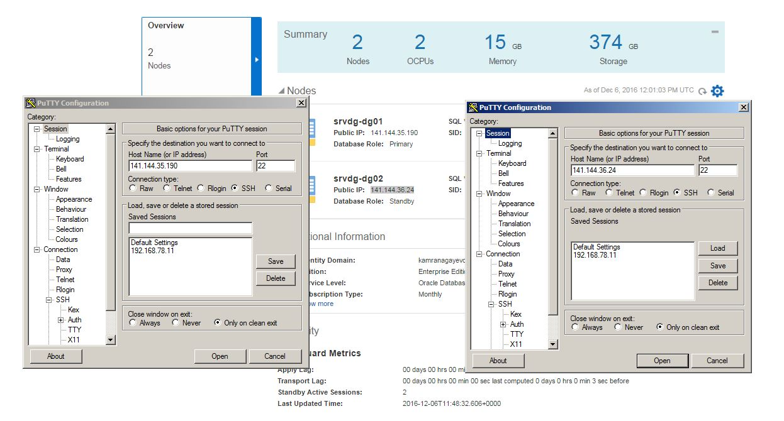Click the blue arrow on Overview panel
The image size is (784, 421).
256,60
